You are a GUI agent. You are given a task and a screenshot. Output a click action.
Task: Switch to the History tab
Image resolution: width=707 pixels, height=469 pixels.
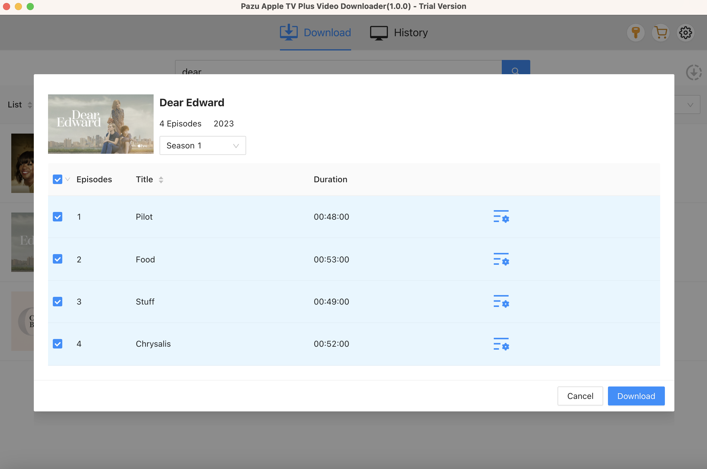point(399,33)
